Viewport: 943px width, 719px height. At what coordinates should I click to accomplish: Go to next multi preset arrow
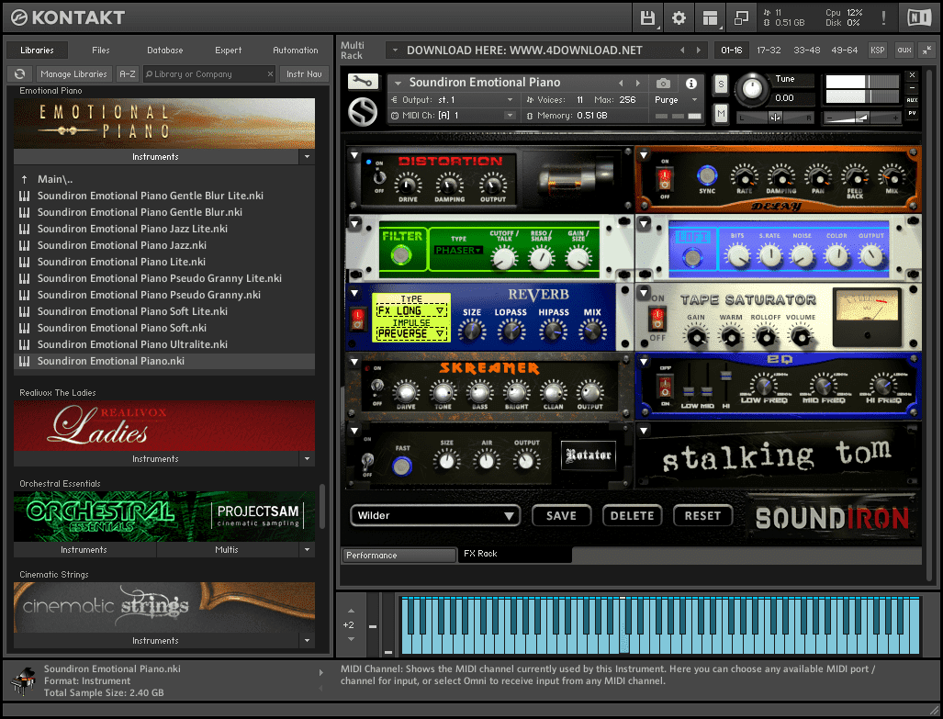click(x=698, y=50)
